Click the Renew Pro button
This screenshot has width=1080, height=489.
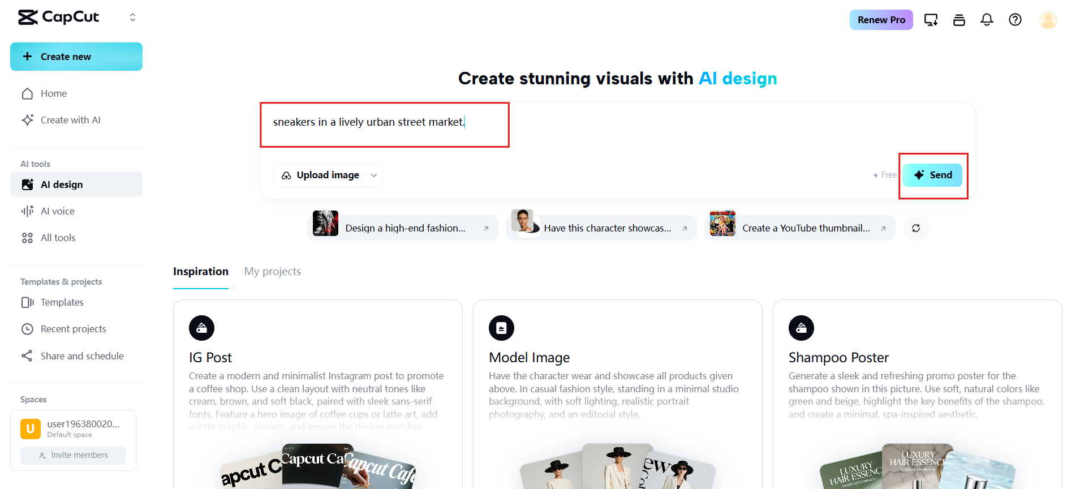pyautogui.click(x=881, y=20)
